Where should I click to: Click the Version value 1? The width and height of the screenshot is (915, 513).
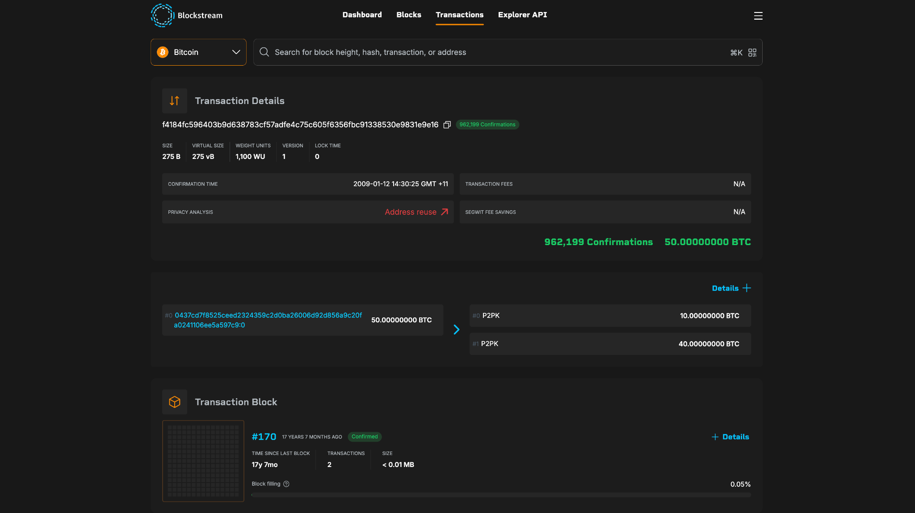click(x=284, y=157)
